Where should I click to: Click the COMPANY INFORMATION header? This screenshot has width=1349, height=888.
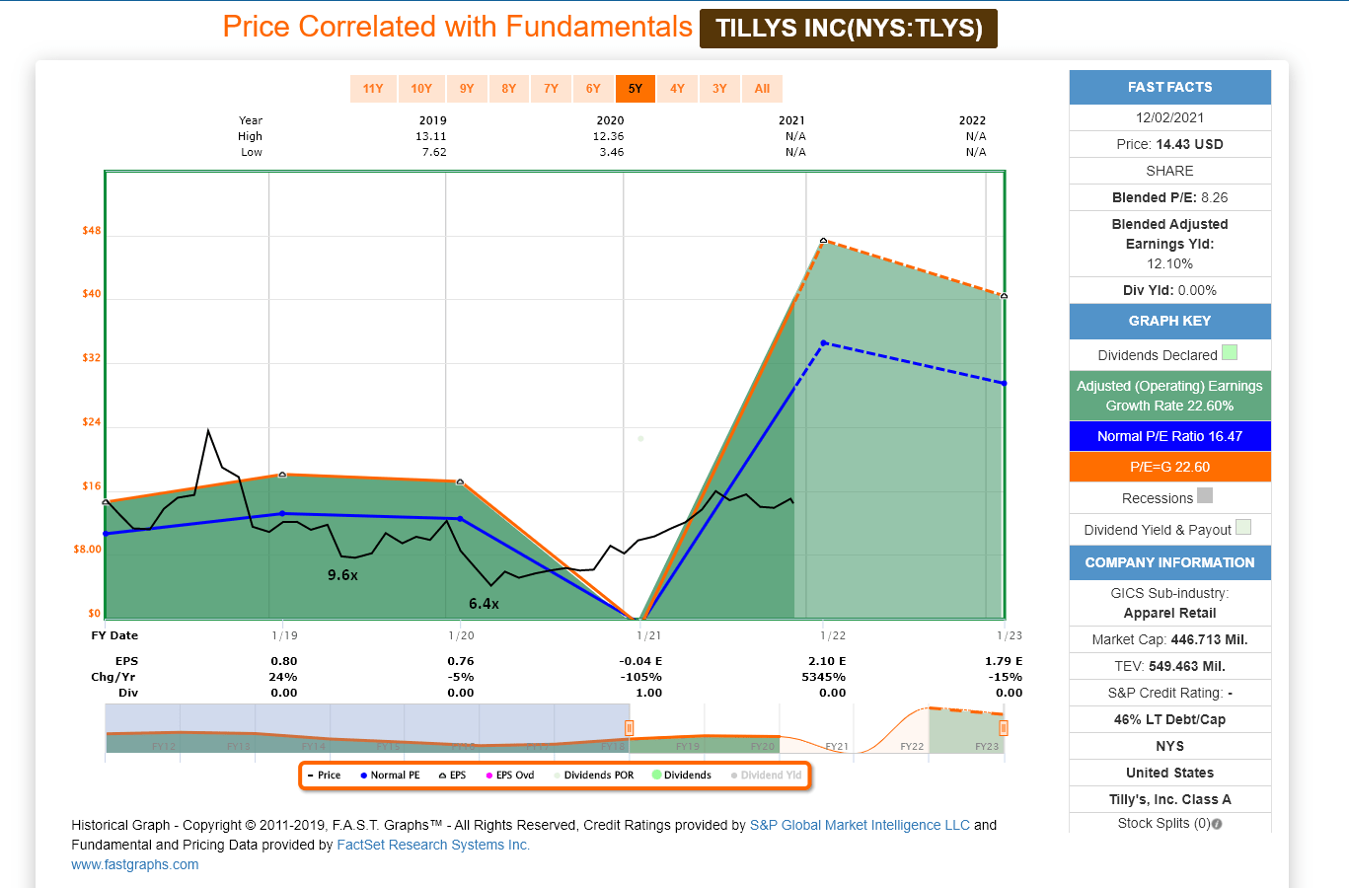tap(1170, 562)
